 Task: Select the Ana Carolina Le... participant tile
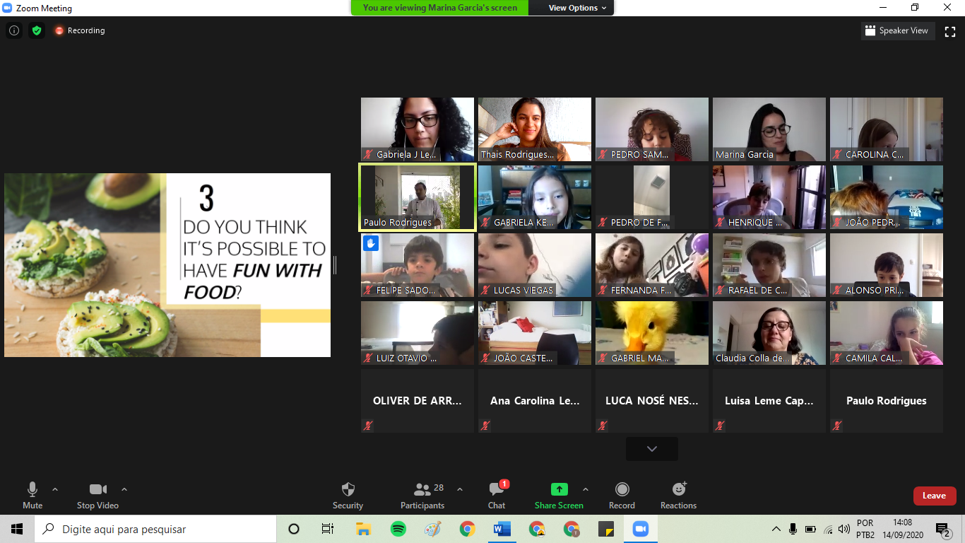coord(535,401)
